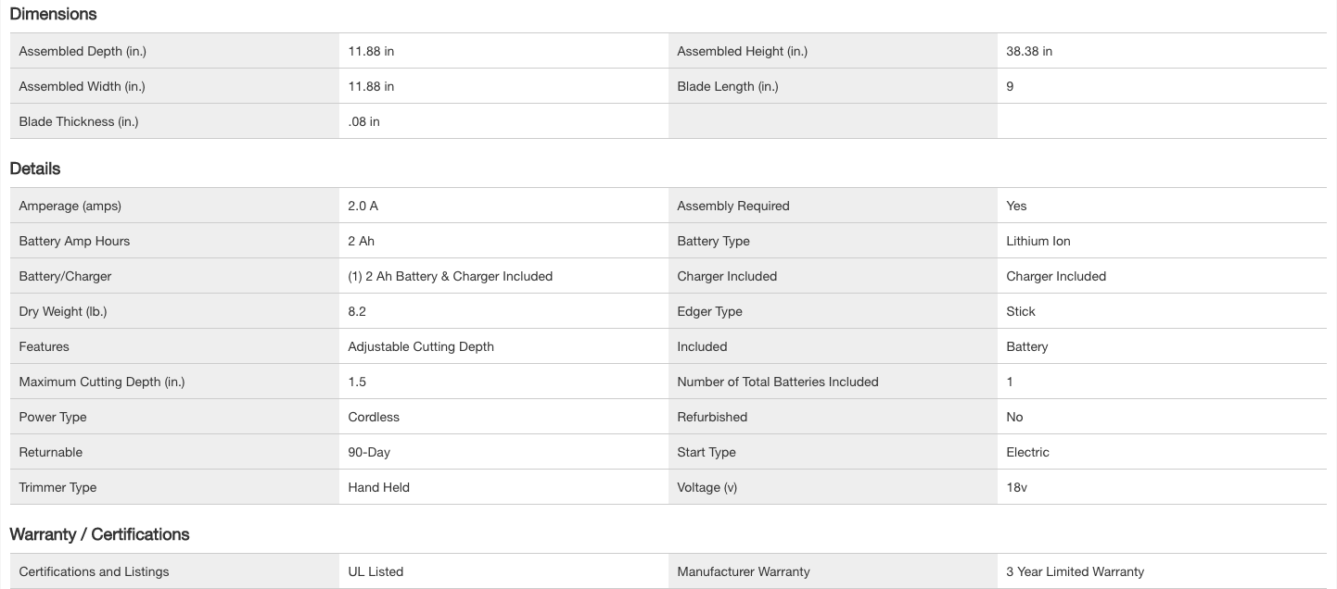This screenshot has width=1337, height=589.
Task: Select the Trimmer Type value Hand Held
Action: [x=379, y=488]
